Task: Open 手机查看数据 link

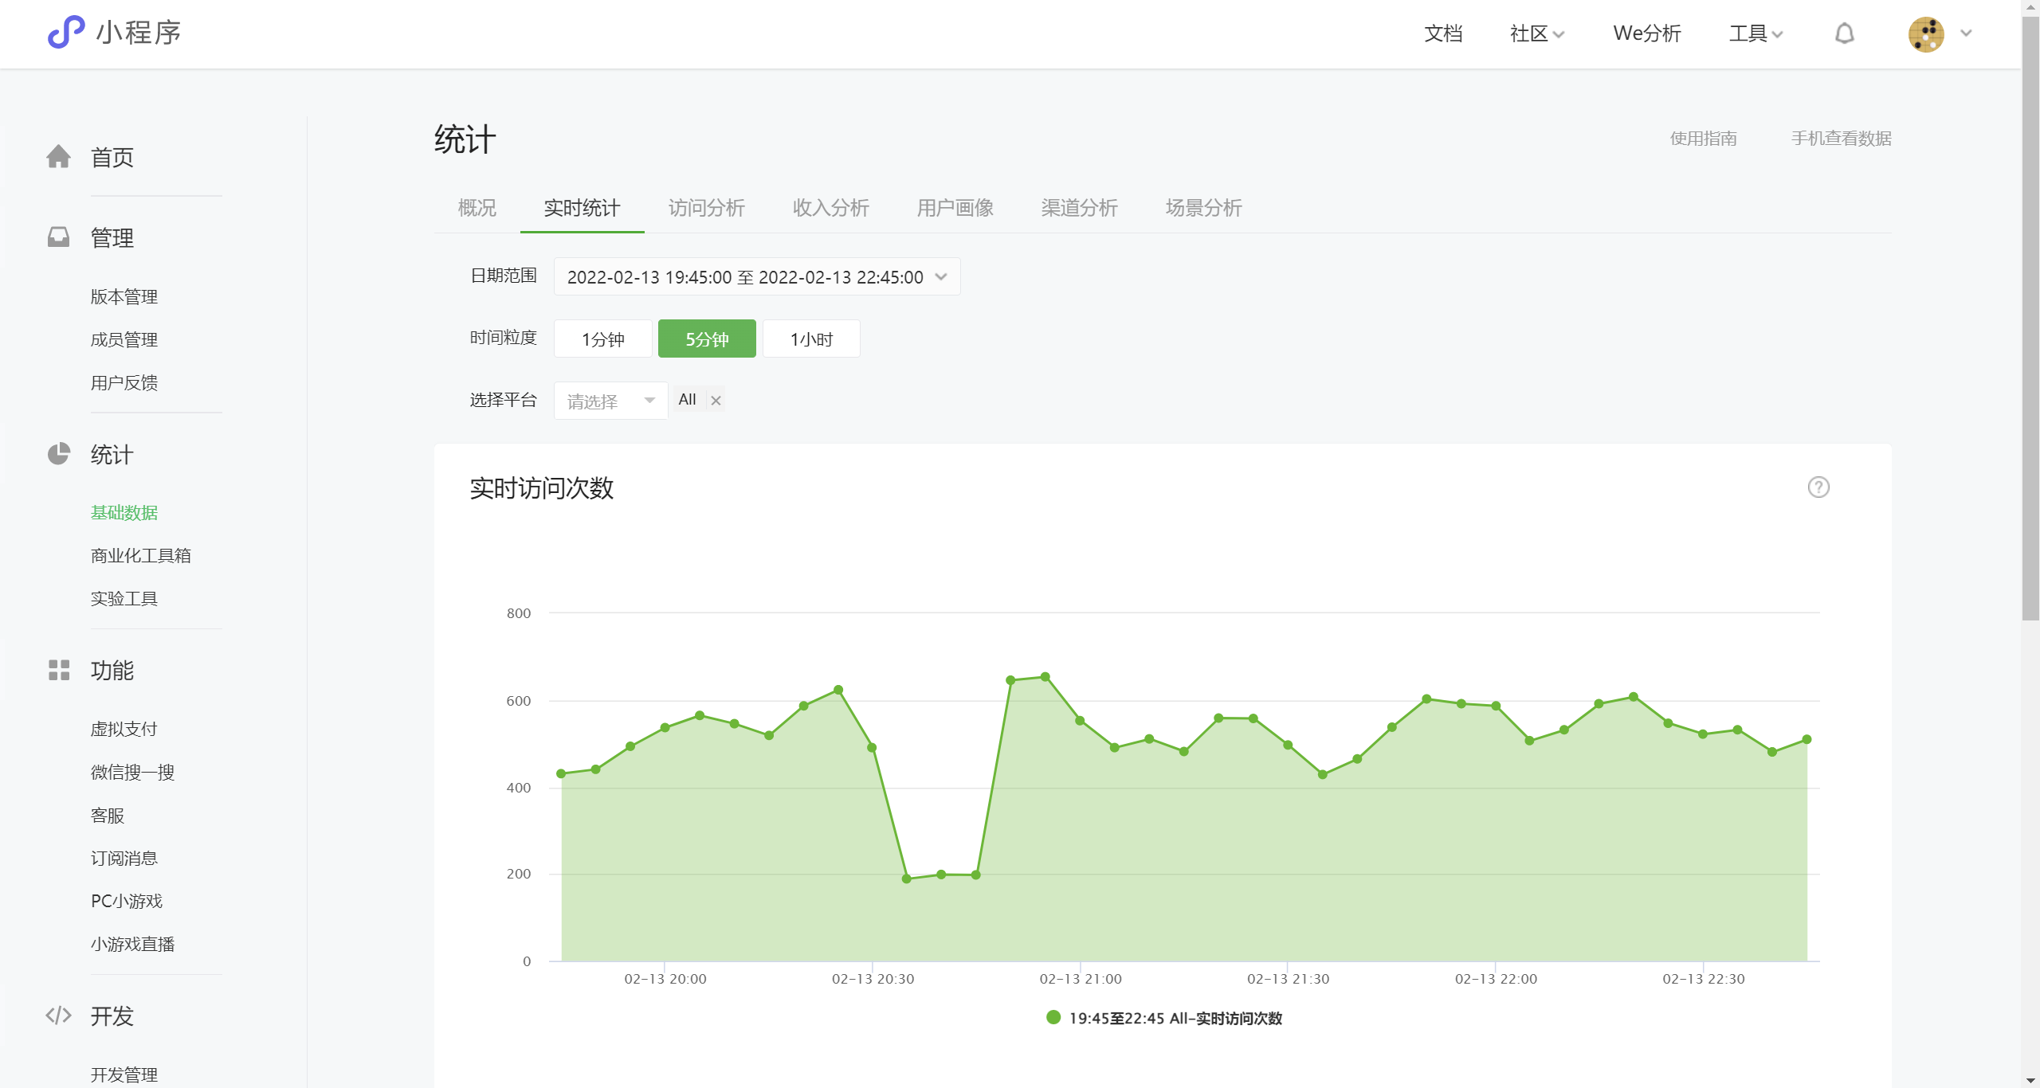Action: tap(1840, 139)
